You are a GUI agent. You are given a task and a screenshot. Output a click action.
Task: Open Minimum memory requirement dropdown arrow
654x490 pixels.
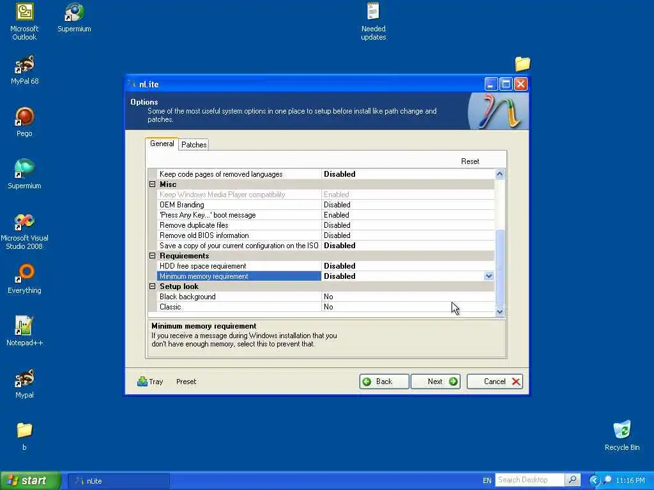(489, 276)
